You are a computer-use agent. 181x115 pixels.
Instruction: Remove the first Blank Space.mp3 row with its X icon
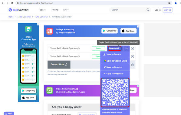click(133, 49)
